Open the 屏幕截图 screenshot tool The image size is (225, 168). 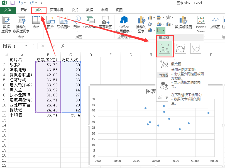click(x=106, y=24)
